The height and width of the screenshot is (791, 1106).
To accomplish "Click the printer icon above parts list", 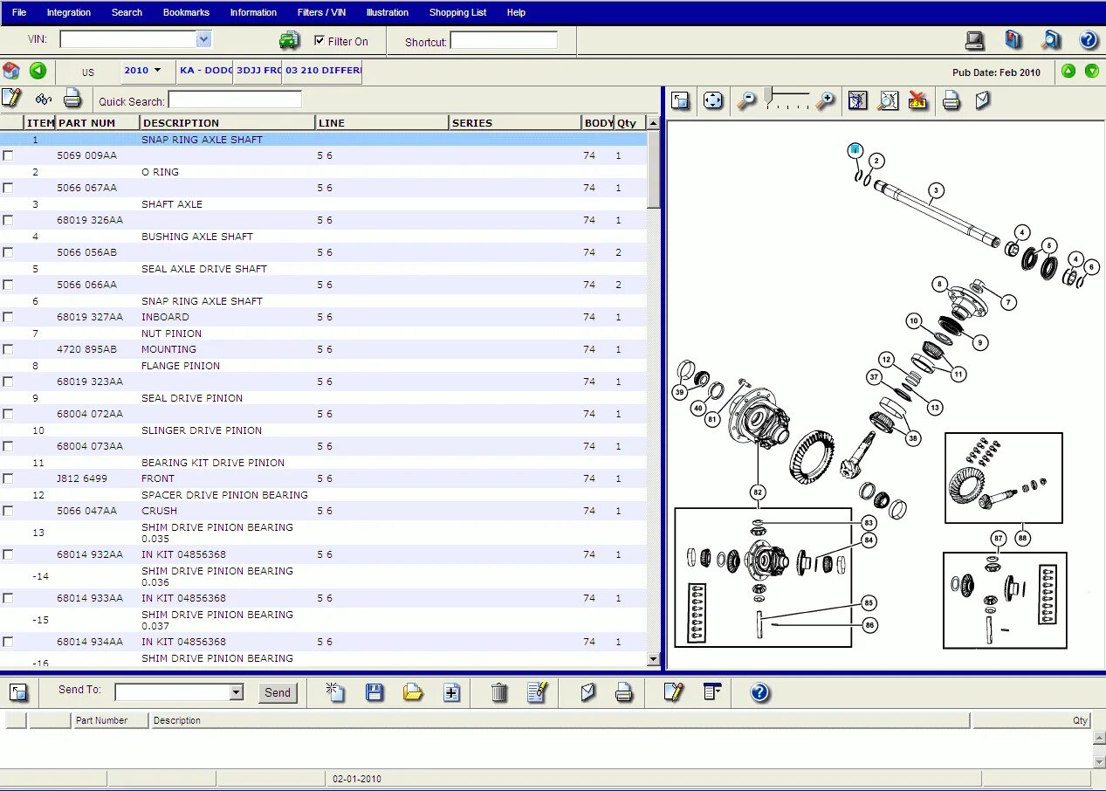I will click(72, 99).
